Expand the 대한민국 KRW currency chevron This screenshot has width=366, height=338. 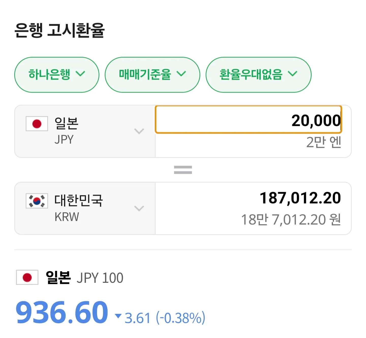pyautogui.click(x=139, y=208)
